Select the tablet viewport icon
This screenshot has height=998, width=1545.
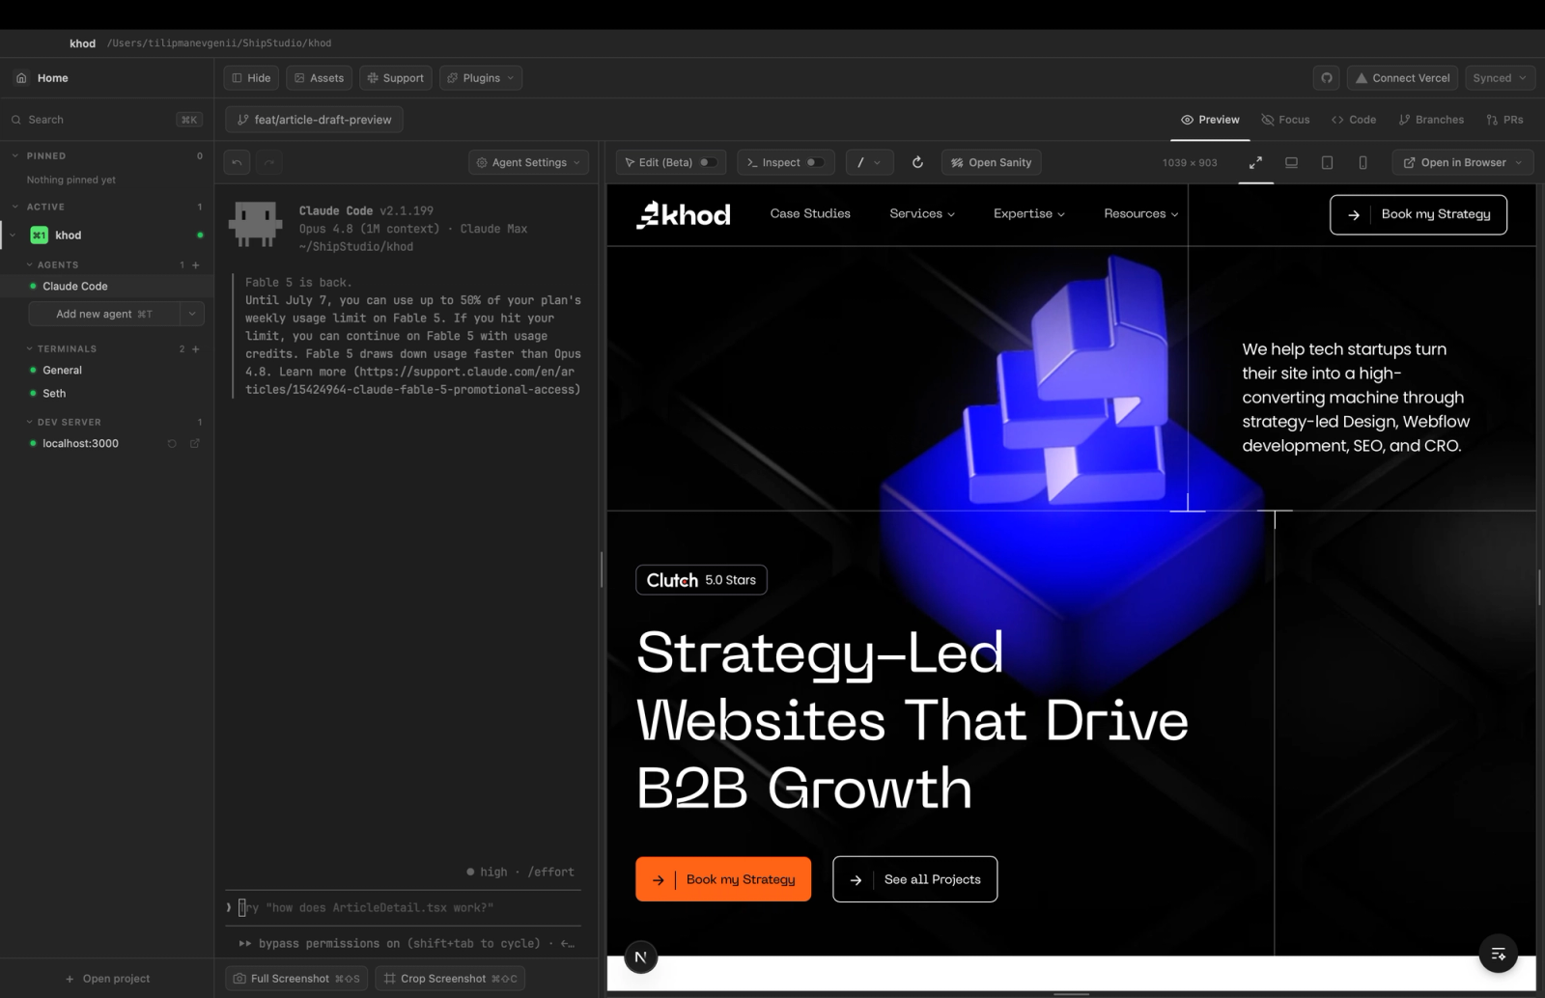click(1327, 162)
